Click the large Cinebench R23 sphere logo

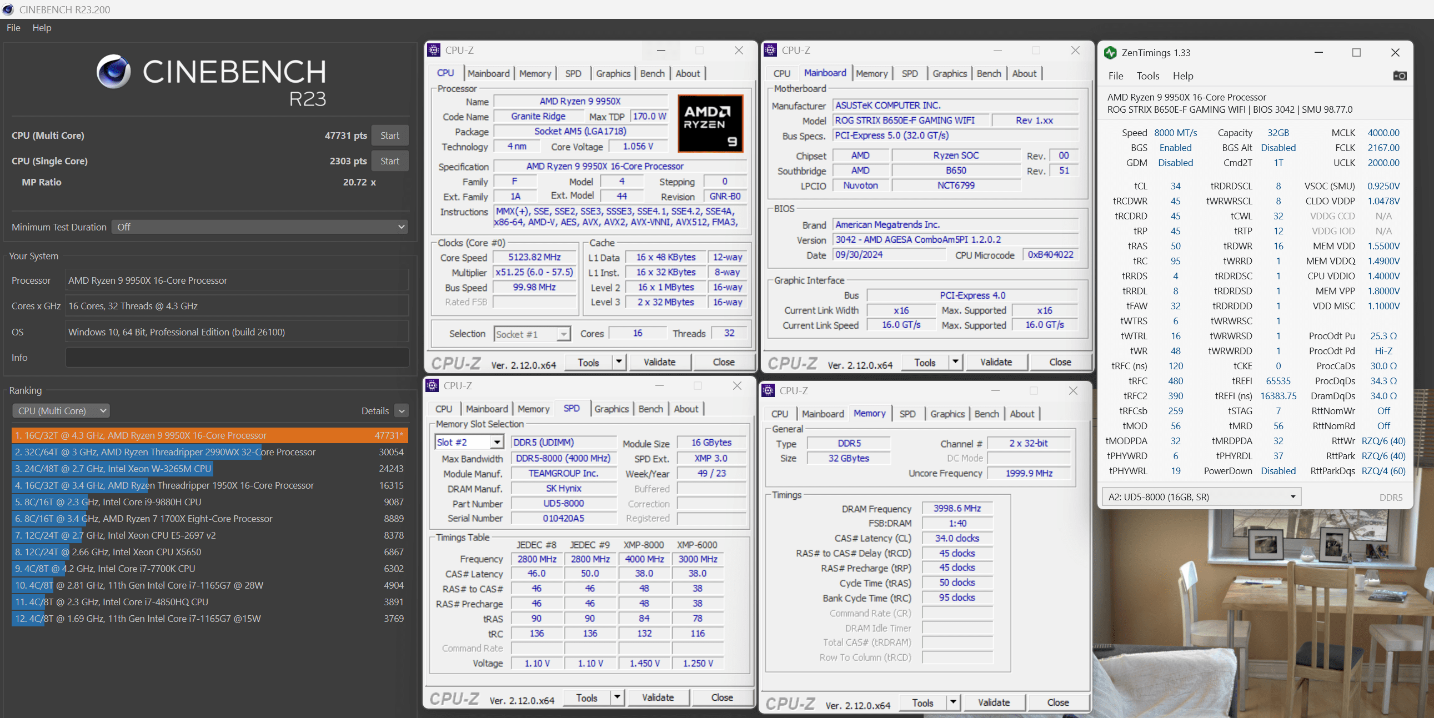[x=113, y=72]
